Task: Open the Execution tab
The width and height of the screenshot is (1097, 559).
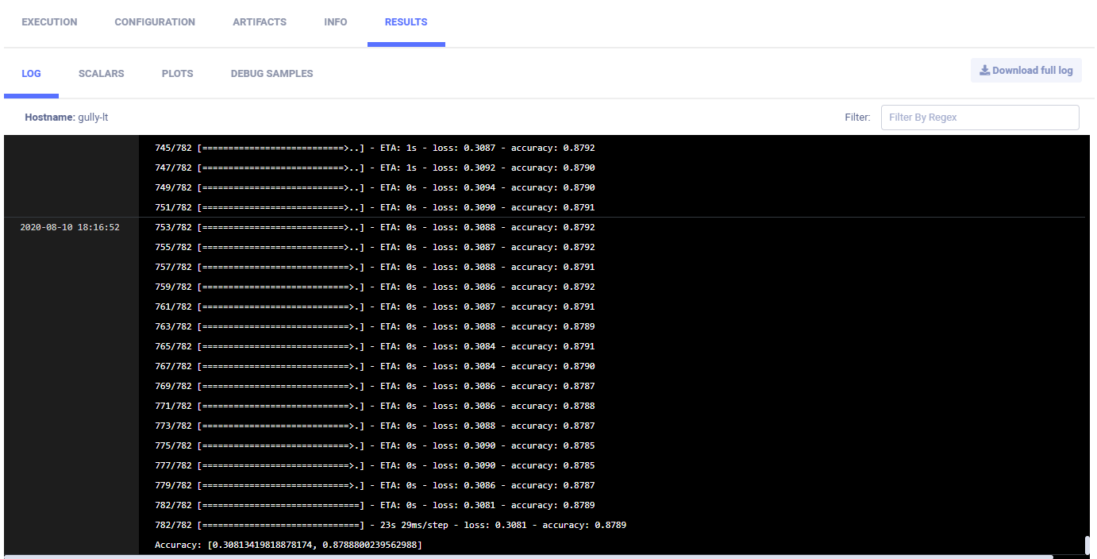Action: tap(49, 22)
